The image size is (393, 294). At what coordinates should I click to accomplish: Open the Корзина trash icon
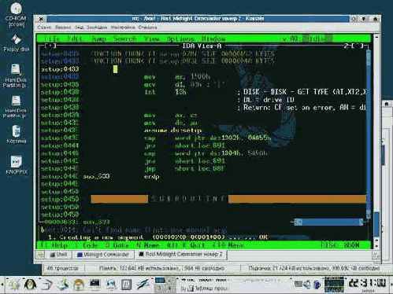[x=17, y=134]
